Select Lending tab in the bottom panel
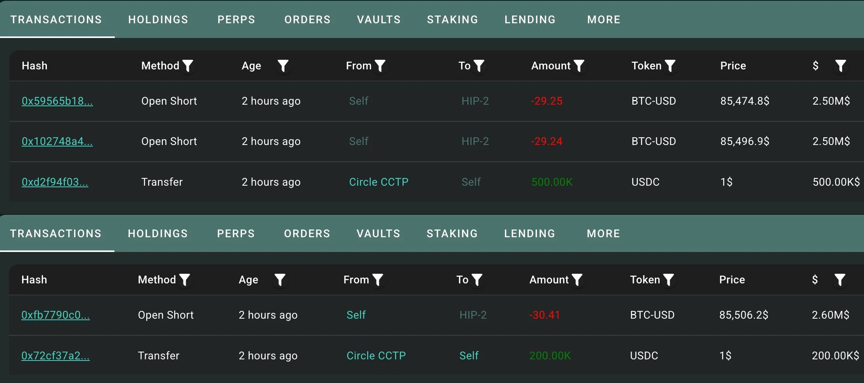Screen dimensions: 864x383 tap(530, 233)
